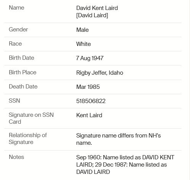Click the name David Kent Laird
The width and height of the screenshot is (190, 180).
97,8
